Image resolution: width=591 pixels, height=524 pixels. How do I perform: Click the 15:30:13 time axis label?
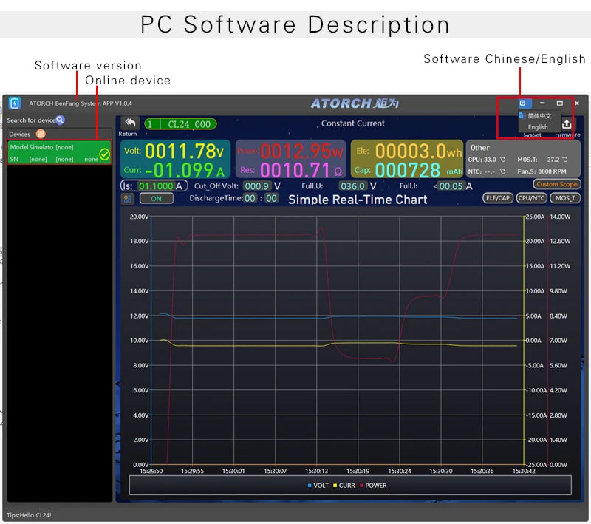[x=317, y=471]
